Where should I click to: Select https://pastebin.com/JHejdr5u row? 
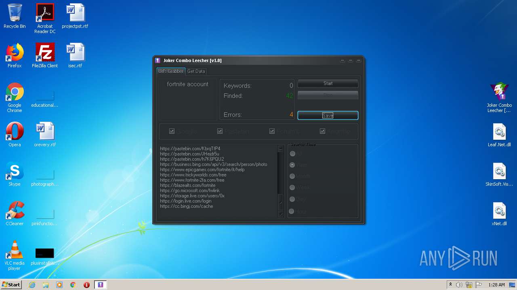click(189, 154)
